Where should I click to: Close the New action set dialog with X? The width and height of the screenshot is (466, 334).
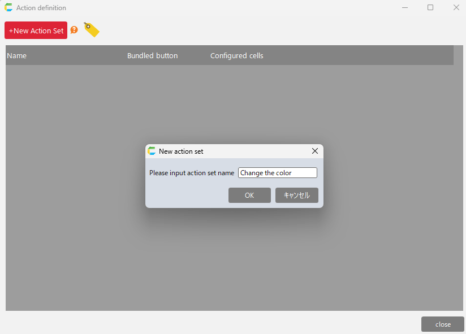tap(315, 151)
